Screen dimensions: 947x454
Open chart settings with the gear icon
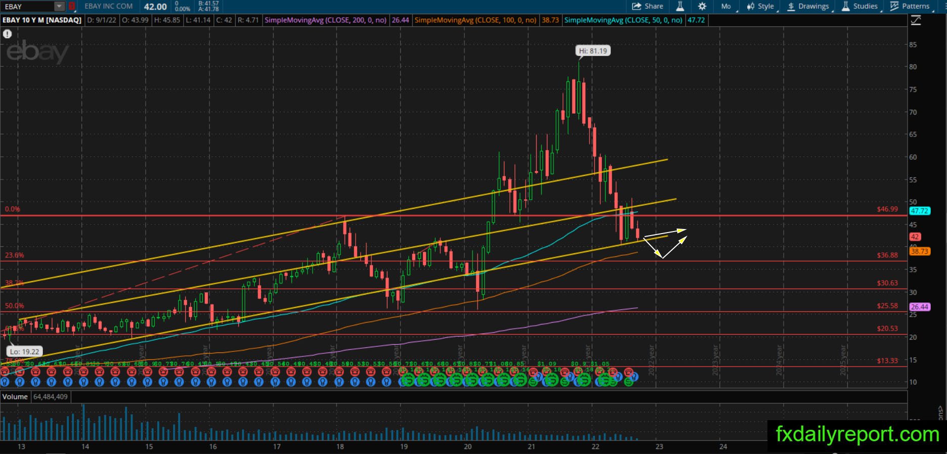702,7
